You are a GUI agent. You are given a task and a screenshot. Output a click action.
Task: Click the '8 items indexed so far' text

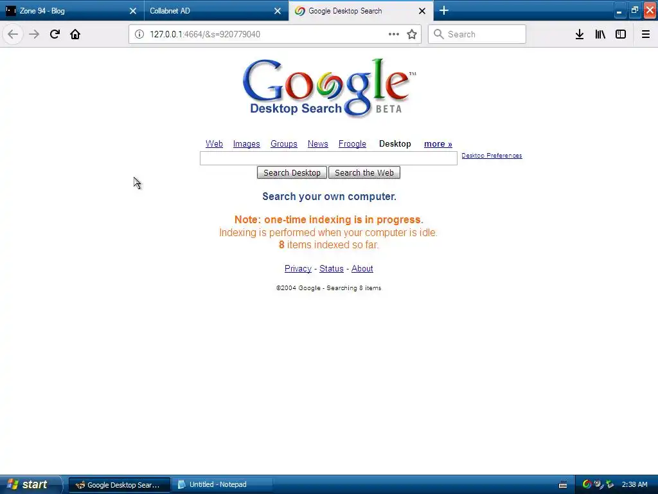[x=328, y=245]
